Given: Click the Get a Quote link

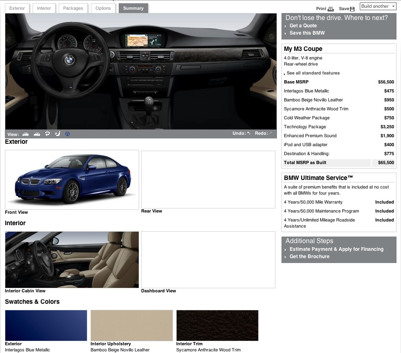Looking at the screenshot, I should pos(303,26).
